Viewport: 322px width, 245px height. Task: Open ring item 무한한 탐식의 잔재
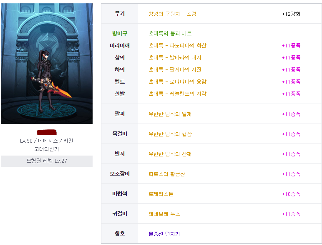click(170, 154)
